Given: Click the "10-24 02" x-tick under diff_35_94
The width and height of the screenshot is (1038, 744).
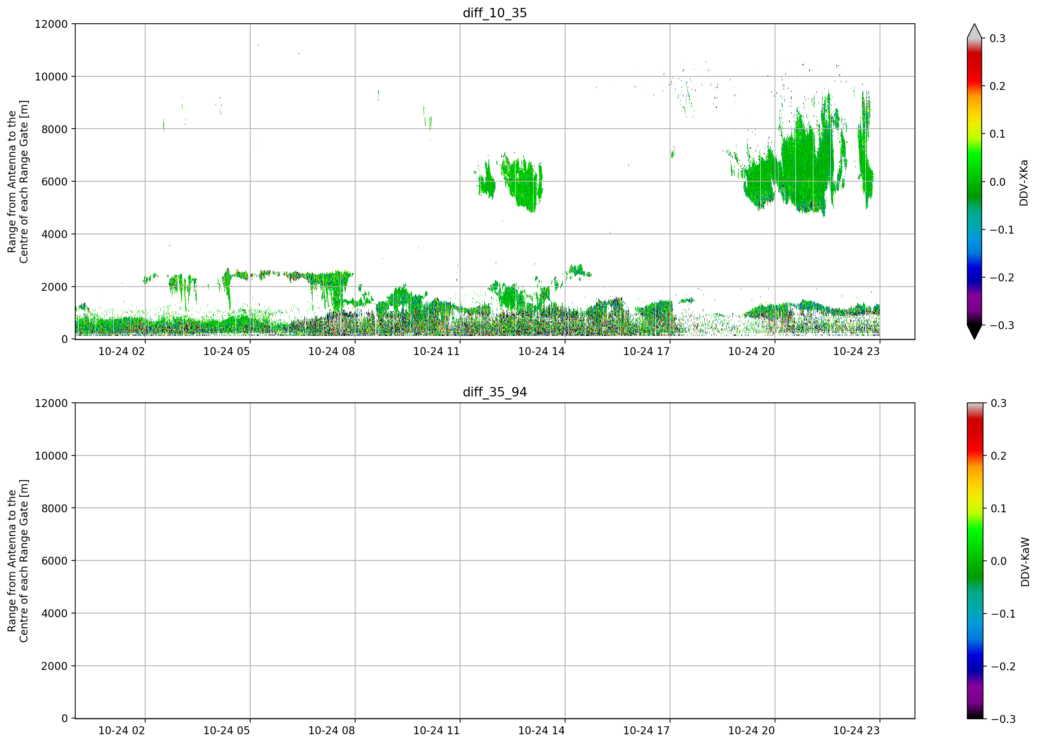Looking at the screenshot, I should pos(122,731).
